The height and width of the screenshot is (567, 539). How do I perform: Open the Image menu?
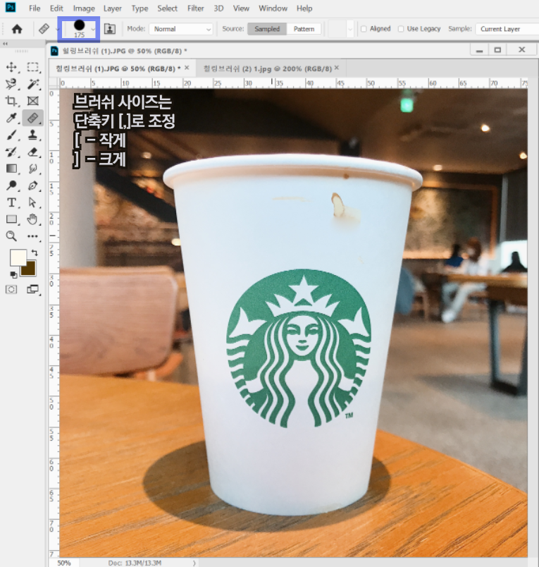84,8
